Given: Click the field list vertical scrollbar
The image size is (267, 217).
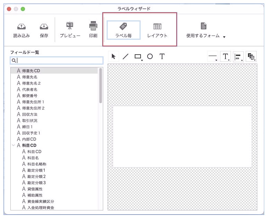Looking at the screenshot, I should (x=100, y=85).
